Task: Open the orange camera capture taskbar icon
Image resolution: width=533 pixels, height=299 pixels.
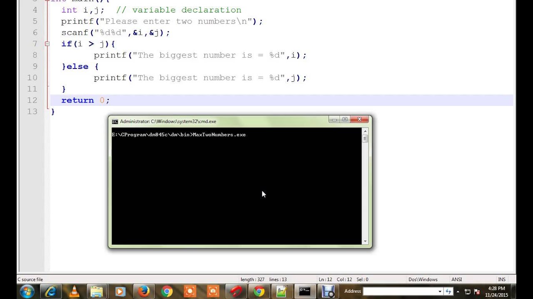Action: click(213, 291)
